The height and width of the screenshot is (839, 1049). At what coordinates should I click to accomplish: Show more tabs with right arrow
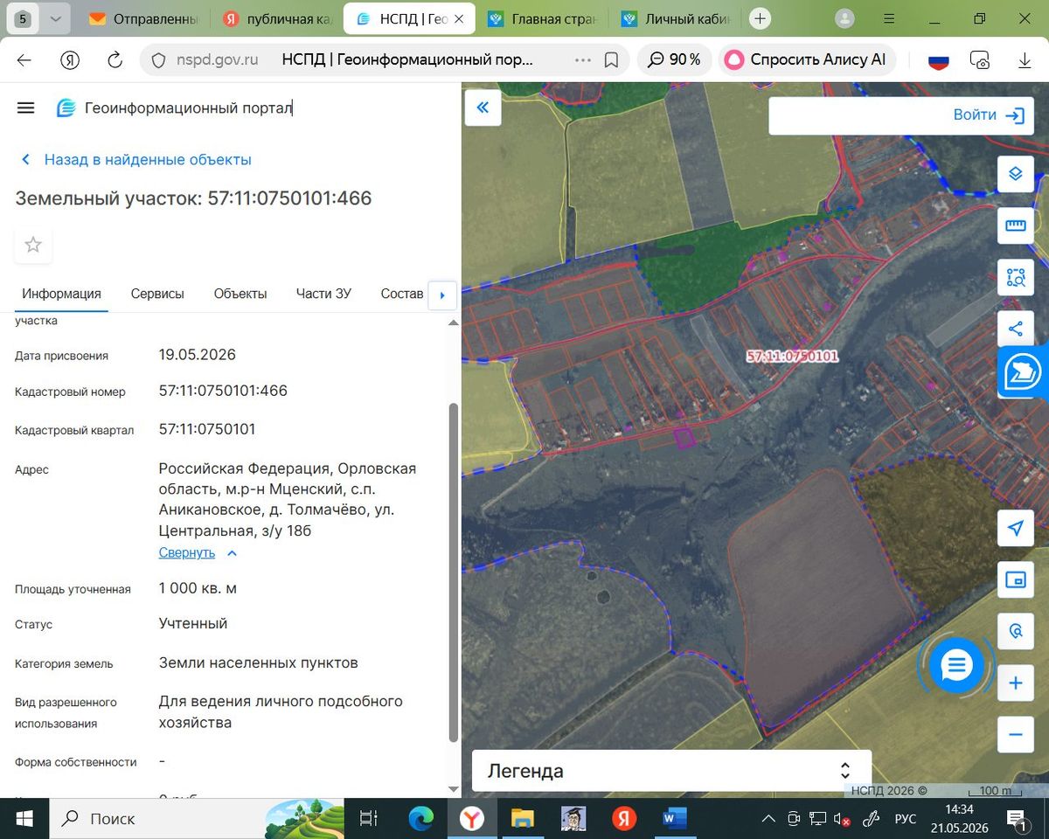pyautogui.click(x=441, y=295)
